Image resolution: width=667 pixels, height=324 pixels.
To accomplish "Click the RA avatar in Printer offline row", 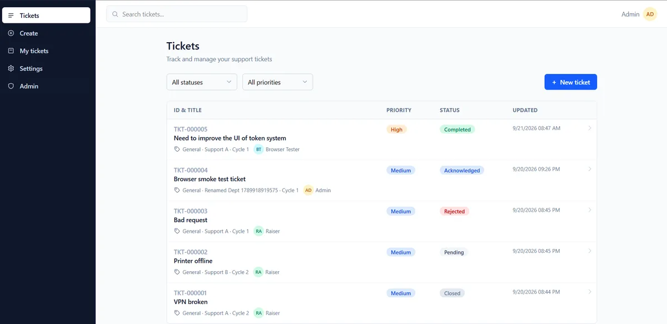I will [x=258, y=272].
